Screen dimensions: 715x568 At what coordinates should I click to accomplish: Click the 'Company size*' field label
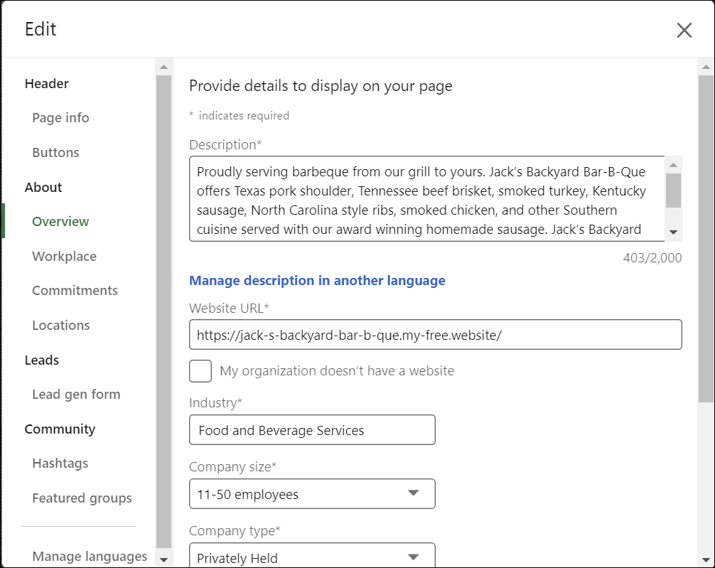pos(233,467)
